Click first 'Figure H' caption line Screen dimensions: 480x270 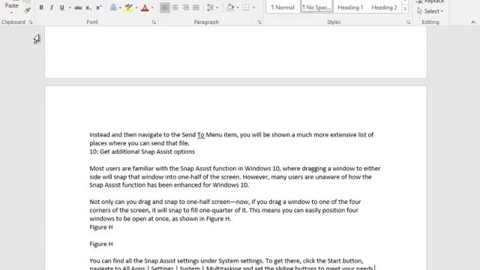[x=101, y=227]
